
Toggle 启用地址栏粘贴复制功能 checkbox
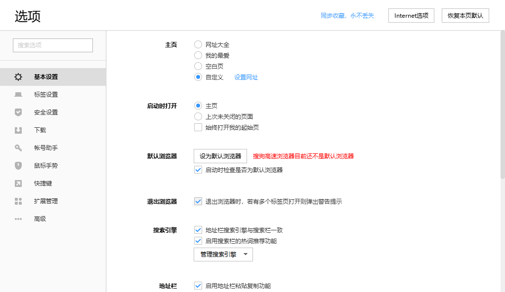pos(198,286)
